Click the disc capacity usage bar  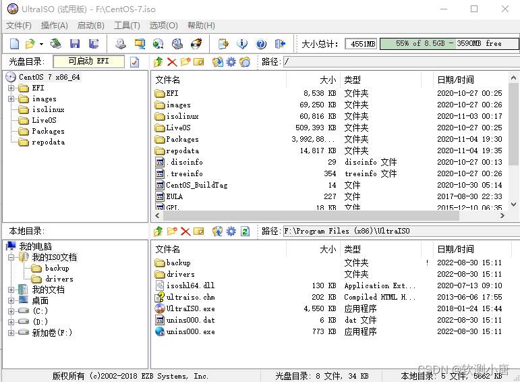[x=448, y=44]
